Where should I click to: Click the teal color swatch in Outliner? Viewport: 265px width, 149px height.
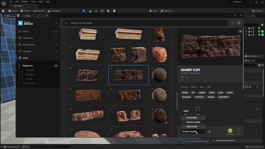[x=263, y=35]
